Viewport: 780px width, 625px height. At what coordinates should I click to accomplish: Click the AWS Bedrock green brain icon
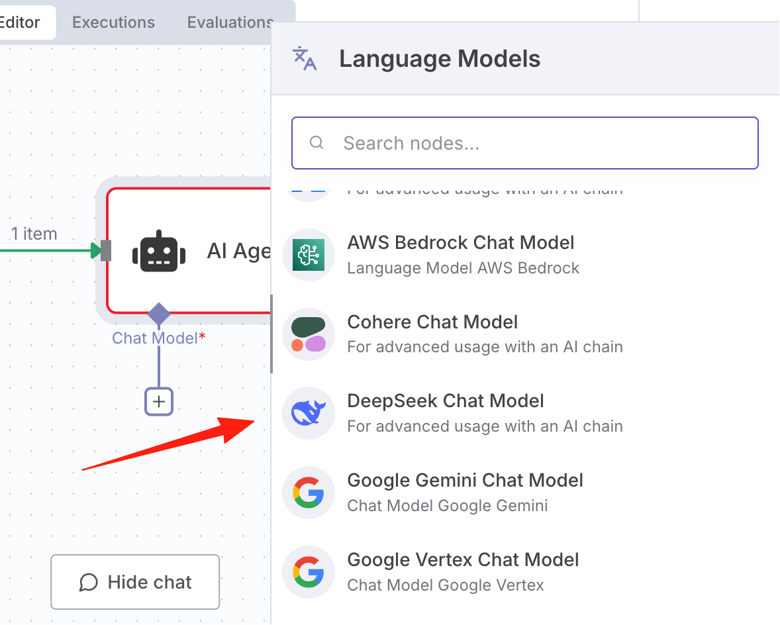pyautogui.click(x=309, y=255)
